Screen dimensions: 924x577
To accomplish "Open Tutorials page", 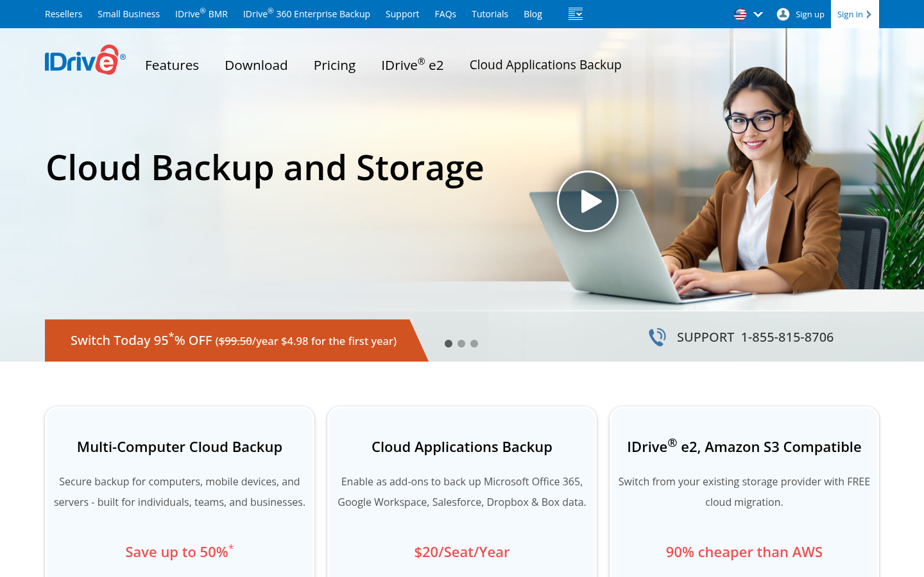I will point(490,14).
